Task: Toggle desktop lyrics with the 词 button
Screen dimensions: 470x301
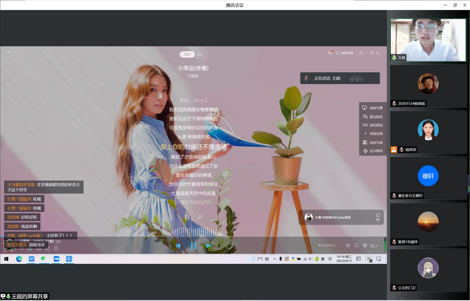Action: 365,246
